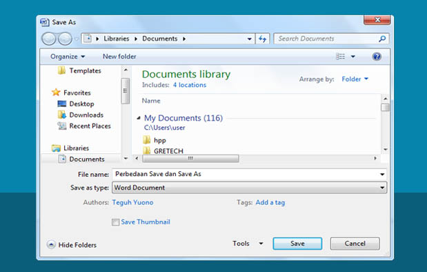
Task: Click the Name column header
Action: 151,101
